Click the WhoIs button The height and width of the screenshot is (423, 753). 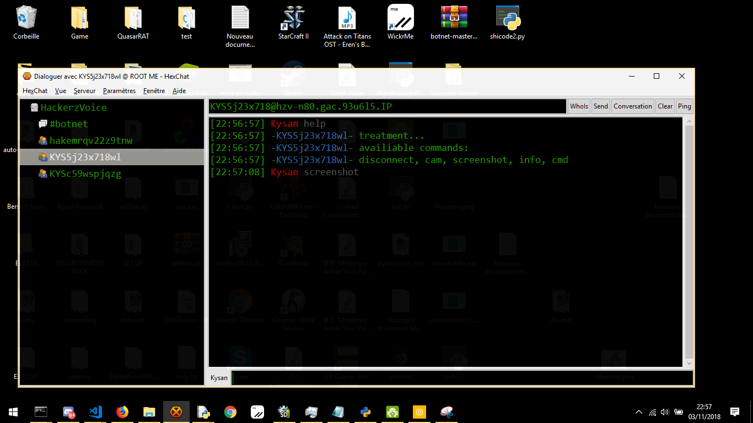tap(579, 106)
